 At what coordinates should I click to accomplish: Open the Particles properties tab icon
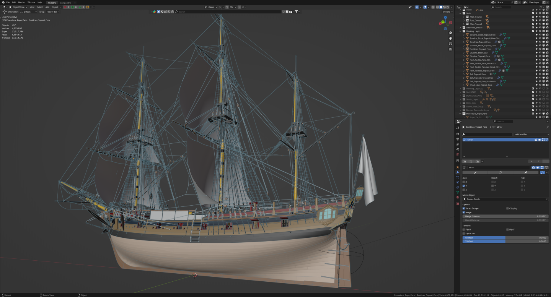pyautogui.click(x=458, y=177)
